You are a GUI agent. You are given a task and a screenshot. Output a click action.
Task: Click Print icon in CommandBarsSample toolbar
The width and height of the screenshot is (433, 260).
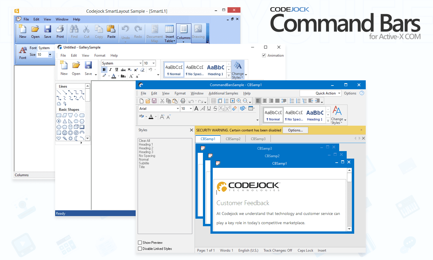click(183, 101)
